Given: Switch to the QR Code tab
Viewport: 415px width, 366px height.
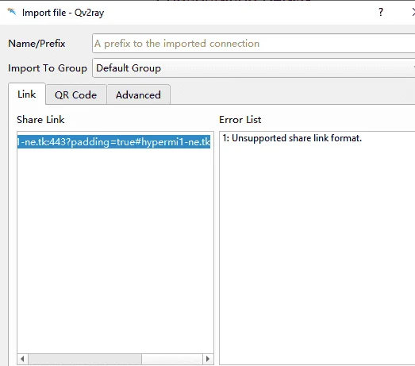Looking at the screenshot, I should pos(75,94).
